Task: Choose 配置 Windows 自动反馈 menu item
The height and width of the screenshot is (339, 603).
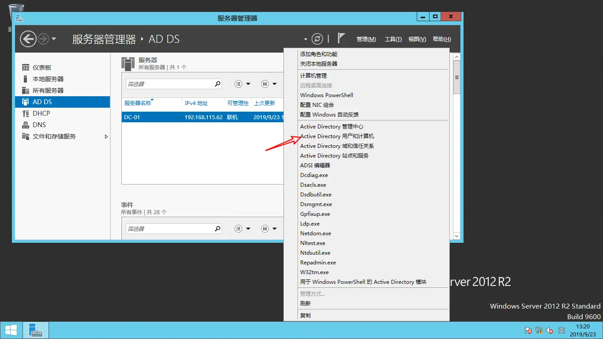Action: (366, 115)
